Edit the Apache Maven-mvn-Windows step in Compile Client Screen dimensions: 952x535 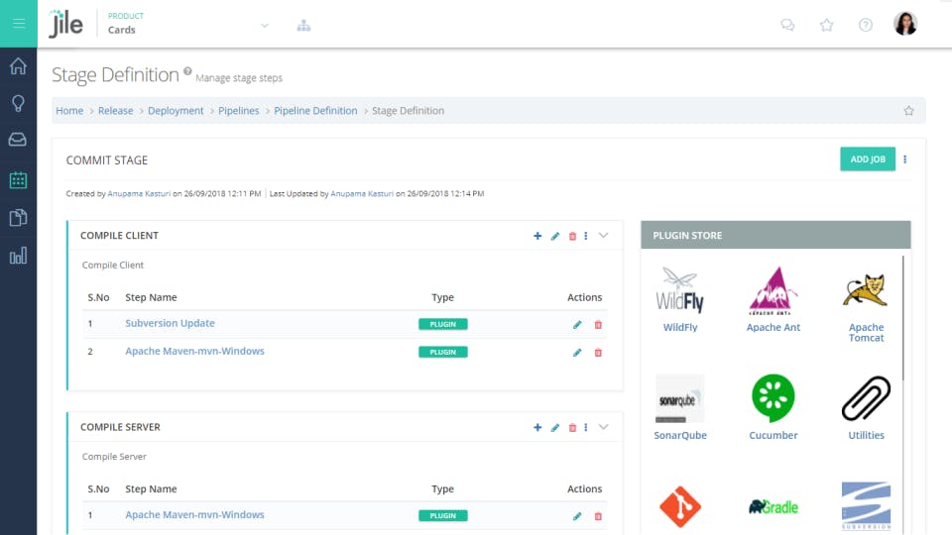[577, 352]
